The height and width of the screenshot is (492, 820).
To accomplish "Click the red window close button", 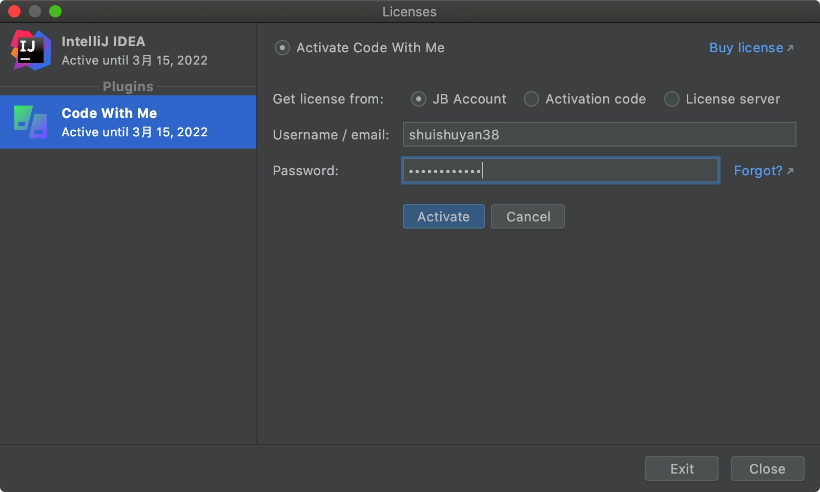I will pyautogui.click(x=14, y=11).
